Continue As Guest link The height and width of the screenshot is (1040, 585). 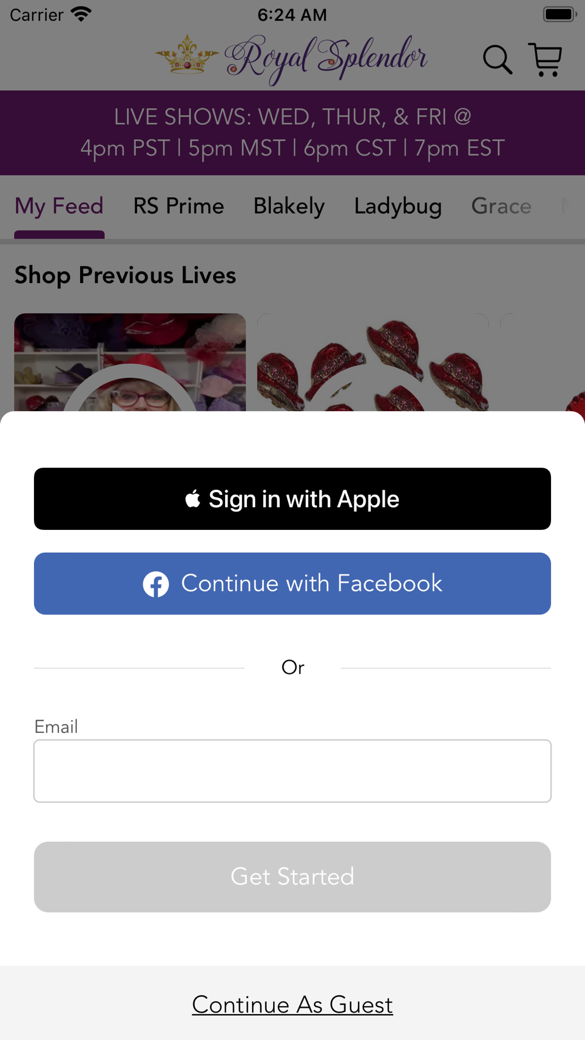point(292,1005)
